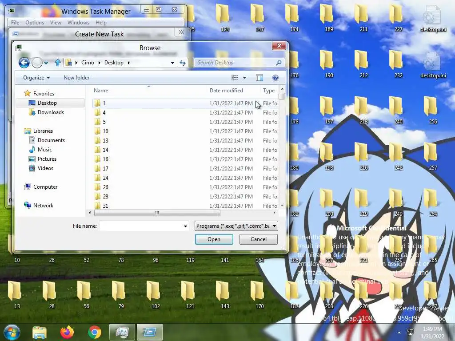
Task: Click the Open button
Action: point(214,239)
